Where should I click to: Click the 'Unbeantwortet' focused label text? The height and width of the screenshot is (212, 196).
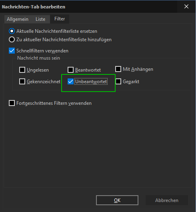coord(91,82)
